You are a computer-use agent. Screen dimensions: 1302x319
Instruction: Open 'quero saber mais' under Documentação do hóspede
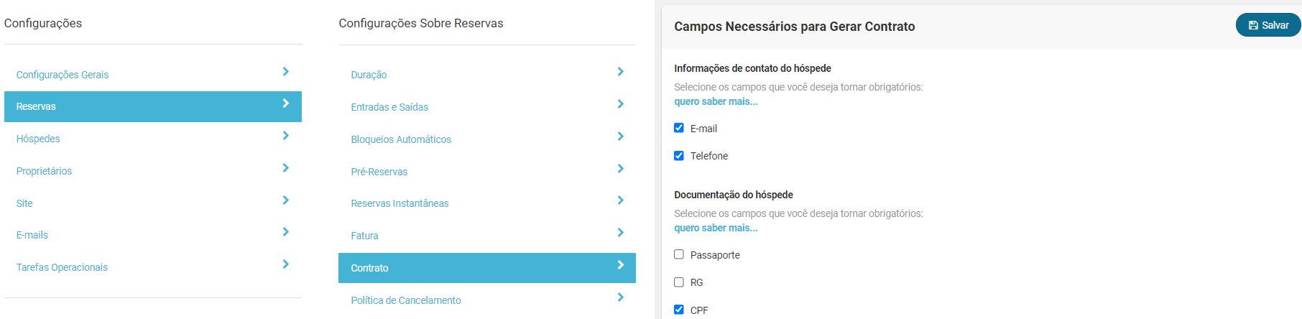coord(716,228)
